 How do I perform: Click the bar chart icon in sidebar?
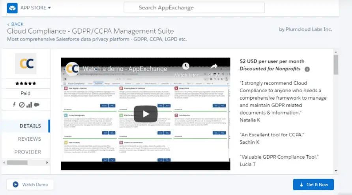pyautogui.click(x=29, y=105)
